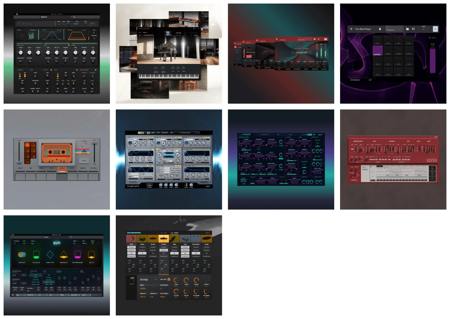Toggle the Sync switch in Electric's Tremolo section
The image size is (450, 319).
(20, 76)
